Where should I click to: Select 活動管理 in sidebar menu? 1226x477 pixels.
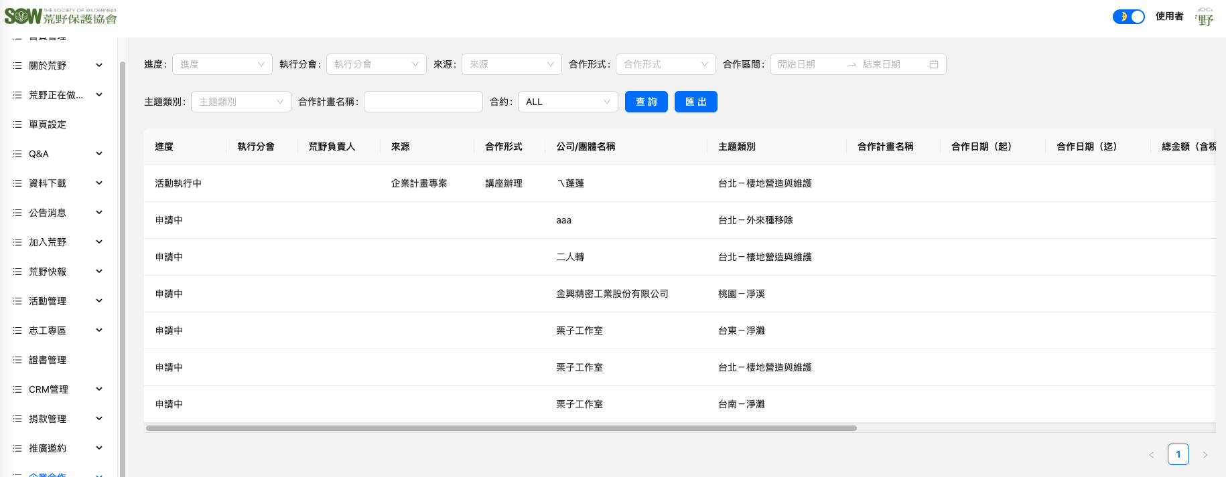48,301
